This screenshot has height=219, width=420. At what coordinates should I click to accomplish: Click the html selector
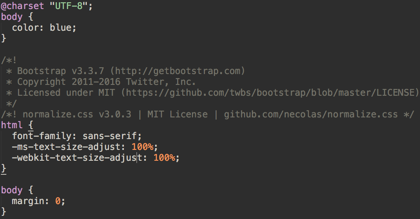tap(12, 125)
